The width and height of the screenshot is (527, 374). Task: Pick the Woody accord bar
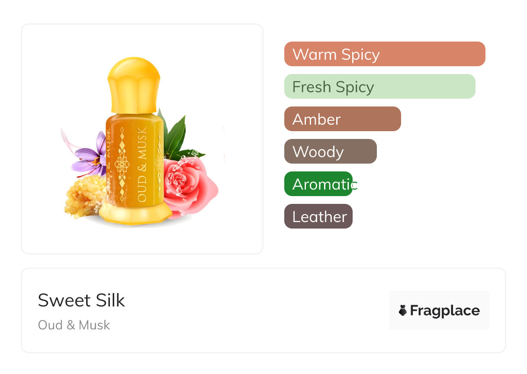(x=330, y=152)
